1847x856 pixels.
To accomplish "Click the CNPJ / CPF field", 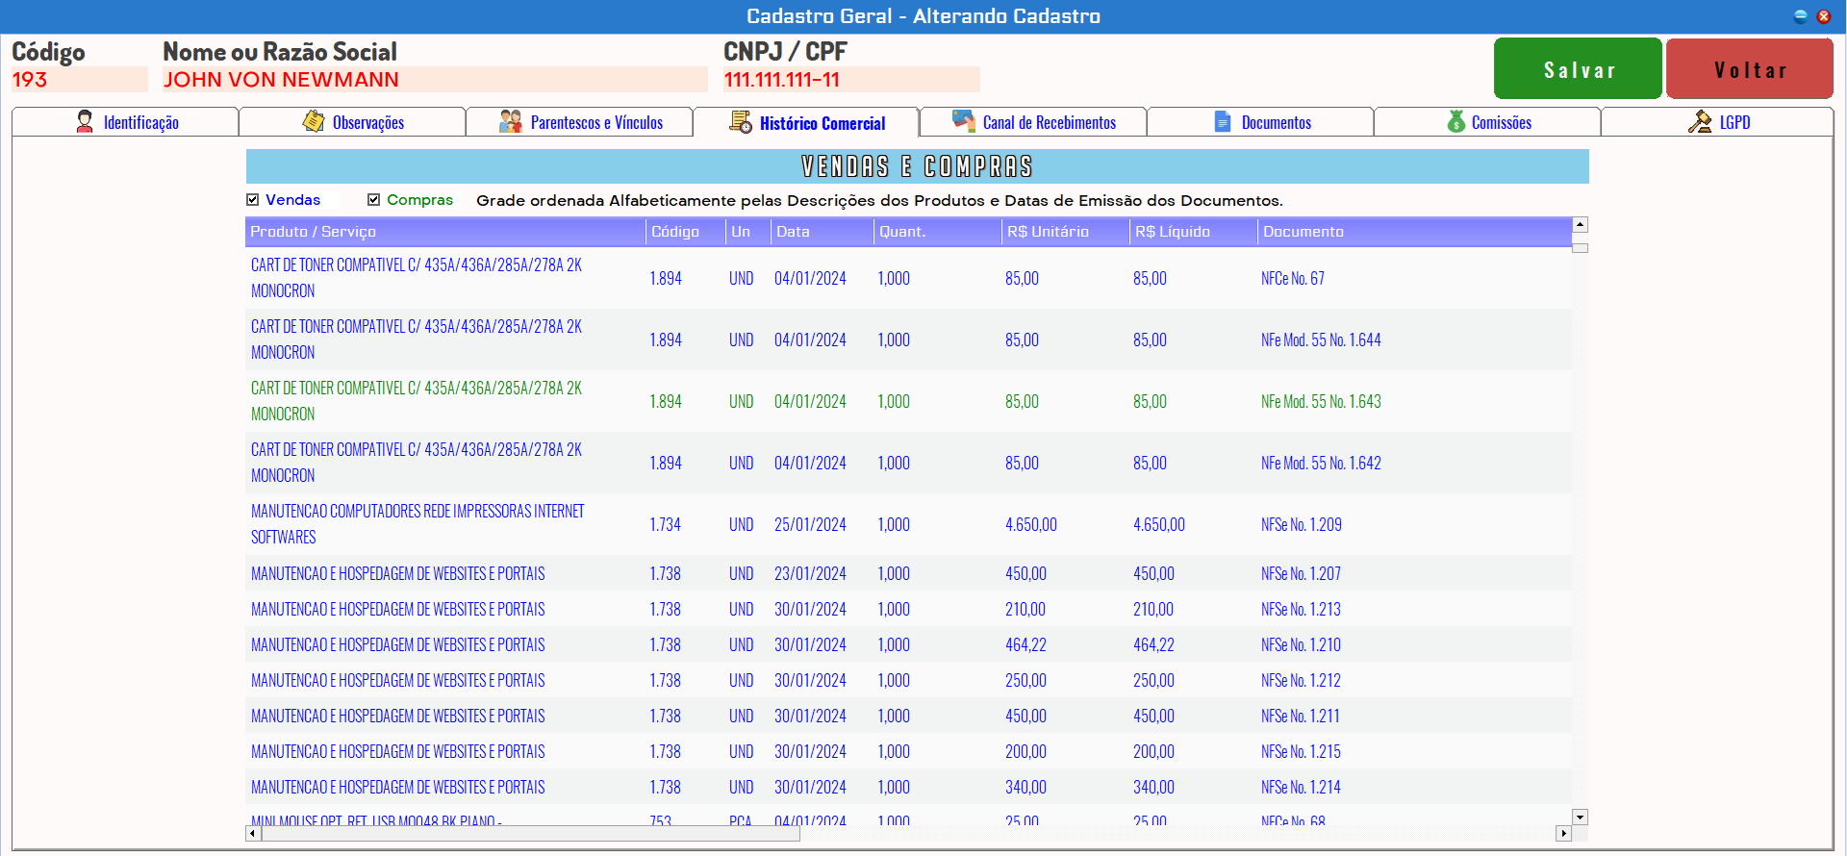I will click(x=851, y=80).
